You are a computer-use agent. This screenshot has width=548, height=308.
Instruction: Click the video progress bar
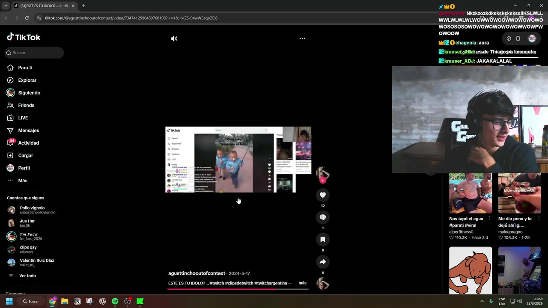(238, 289)
